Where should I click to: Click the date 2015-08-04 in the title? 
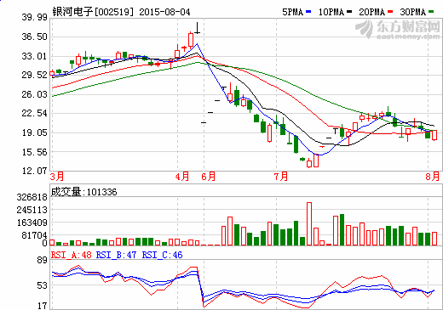(164, 12)
